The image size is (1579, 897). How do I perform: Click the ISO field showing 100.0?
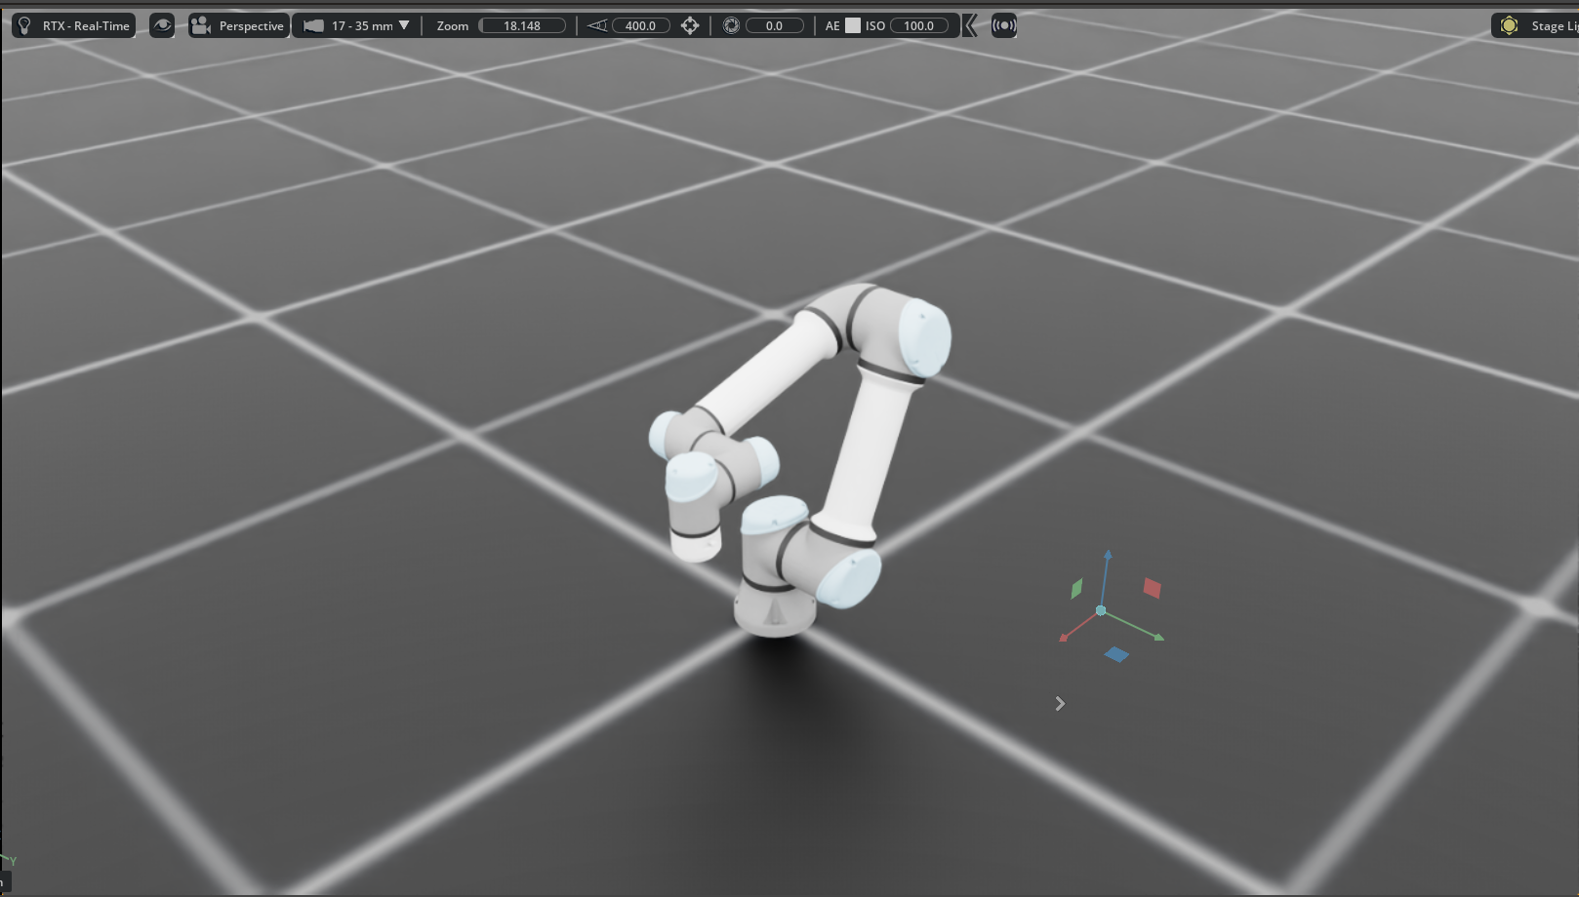[918, 26]
